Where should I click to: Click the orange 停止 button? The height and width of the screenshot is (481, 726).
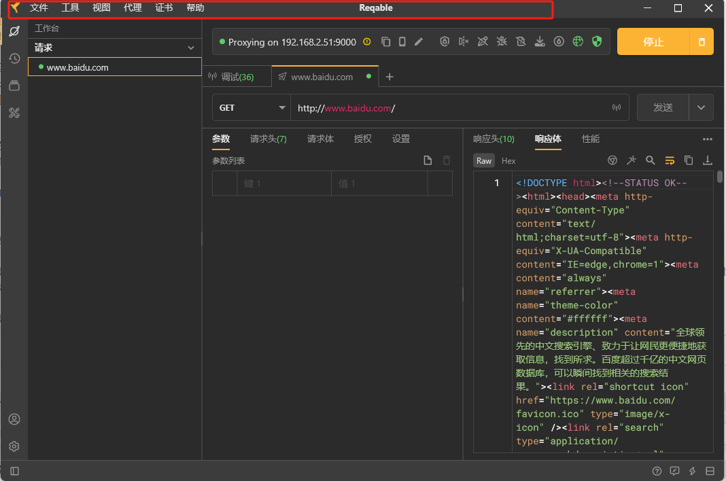tap(653, 41)
